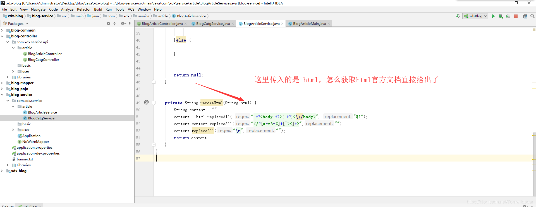Open Packages panel settings gear
Screen dimensions: 536x207
pos(123,23)
